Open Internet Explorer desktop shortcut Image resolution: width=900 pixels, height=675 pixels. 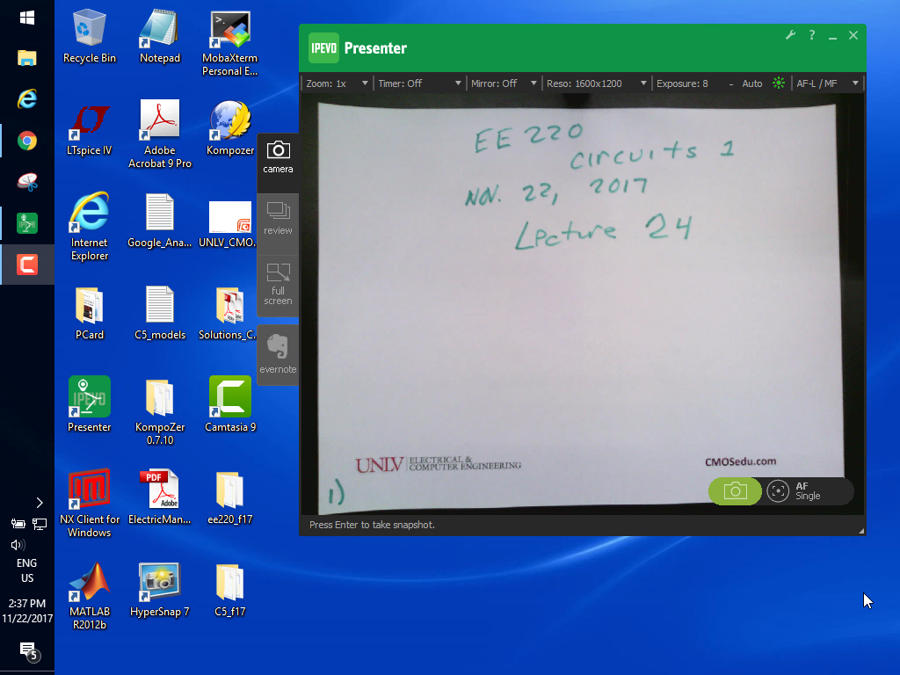point(90,226)
